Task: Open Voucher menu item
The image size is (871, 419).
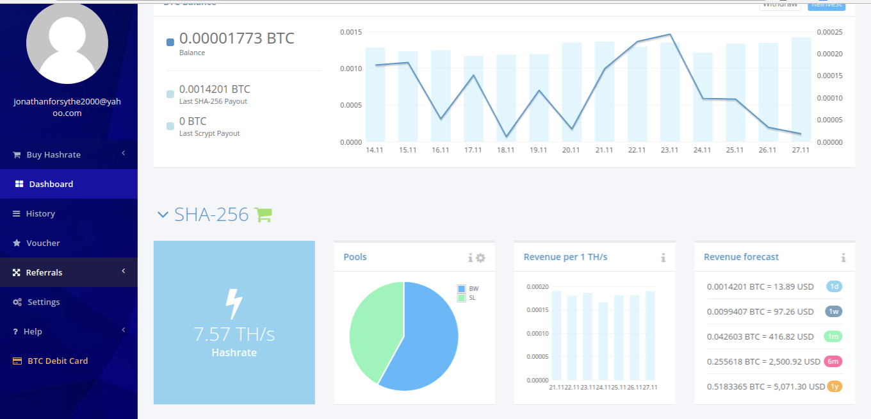Action: [69, 243]
